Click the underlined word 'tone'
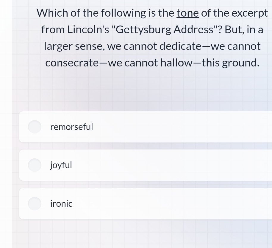 point(187,13)
